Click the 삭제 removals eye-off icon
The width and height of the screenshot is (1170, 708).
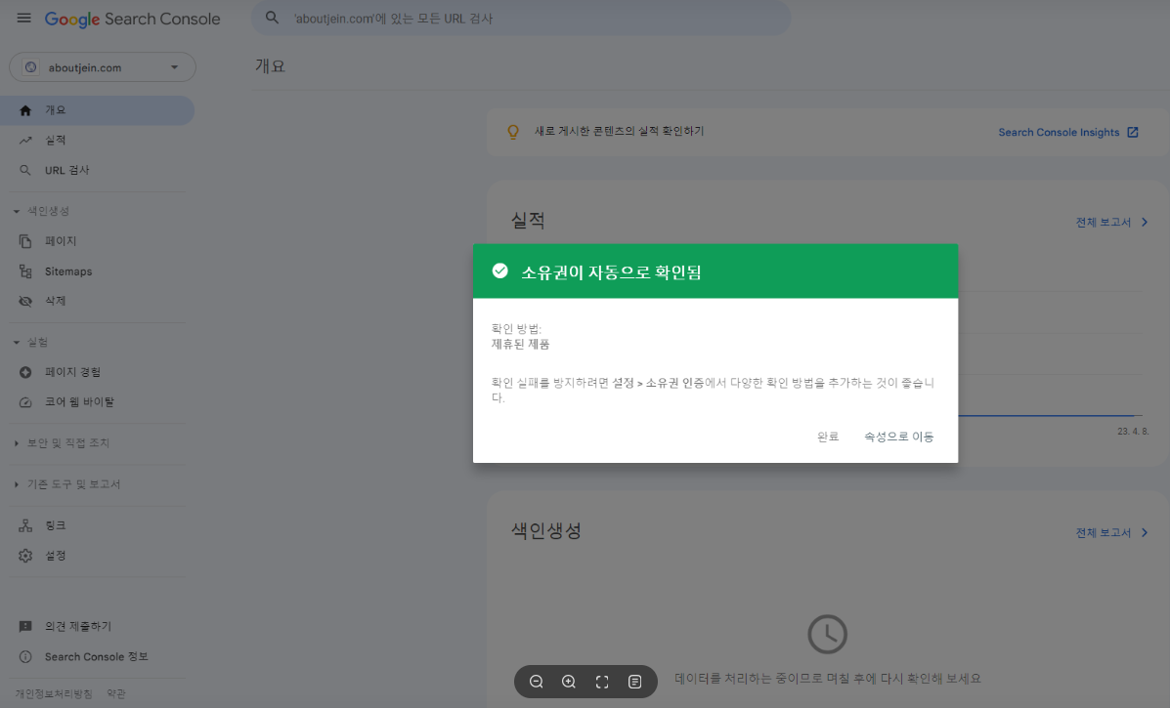pos(25,301)
